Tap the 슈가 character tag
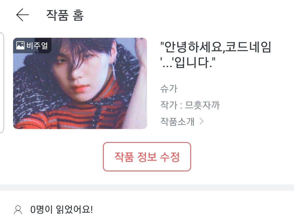The image size is (294, 220). click(x=169, y=89)
